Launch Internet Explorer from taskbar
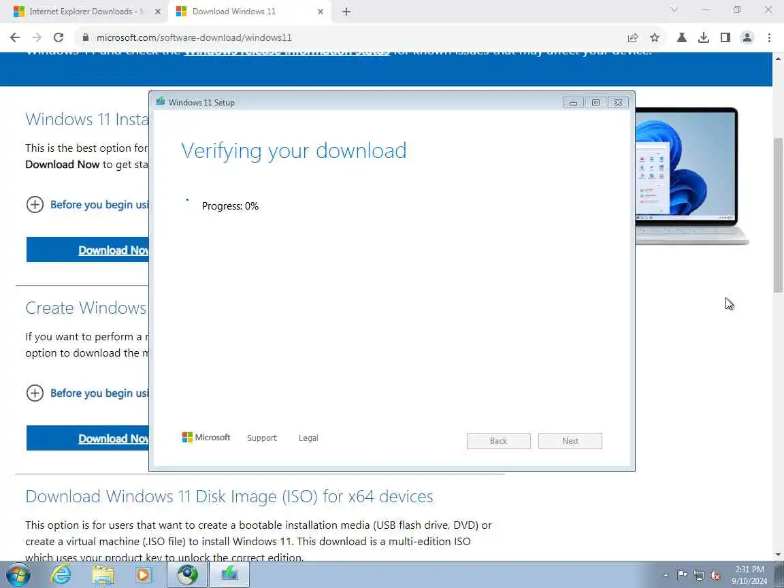Screen dimensions: 784x588 click(x=61, y=575)
